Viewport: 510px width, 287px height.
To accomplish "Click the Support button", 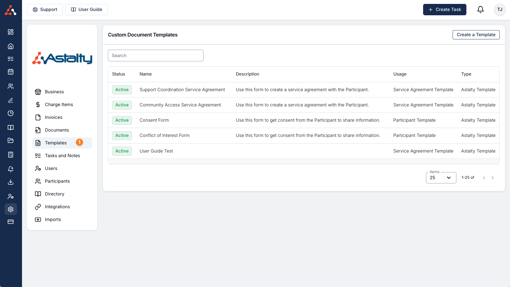I will click(45, 10).
